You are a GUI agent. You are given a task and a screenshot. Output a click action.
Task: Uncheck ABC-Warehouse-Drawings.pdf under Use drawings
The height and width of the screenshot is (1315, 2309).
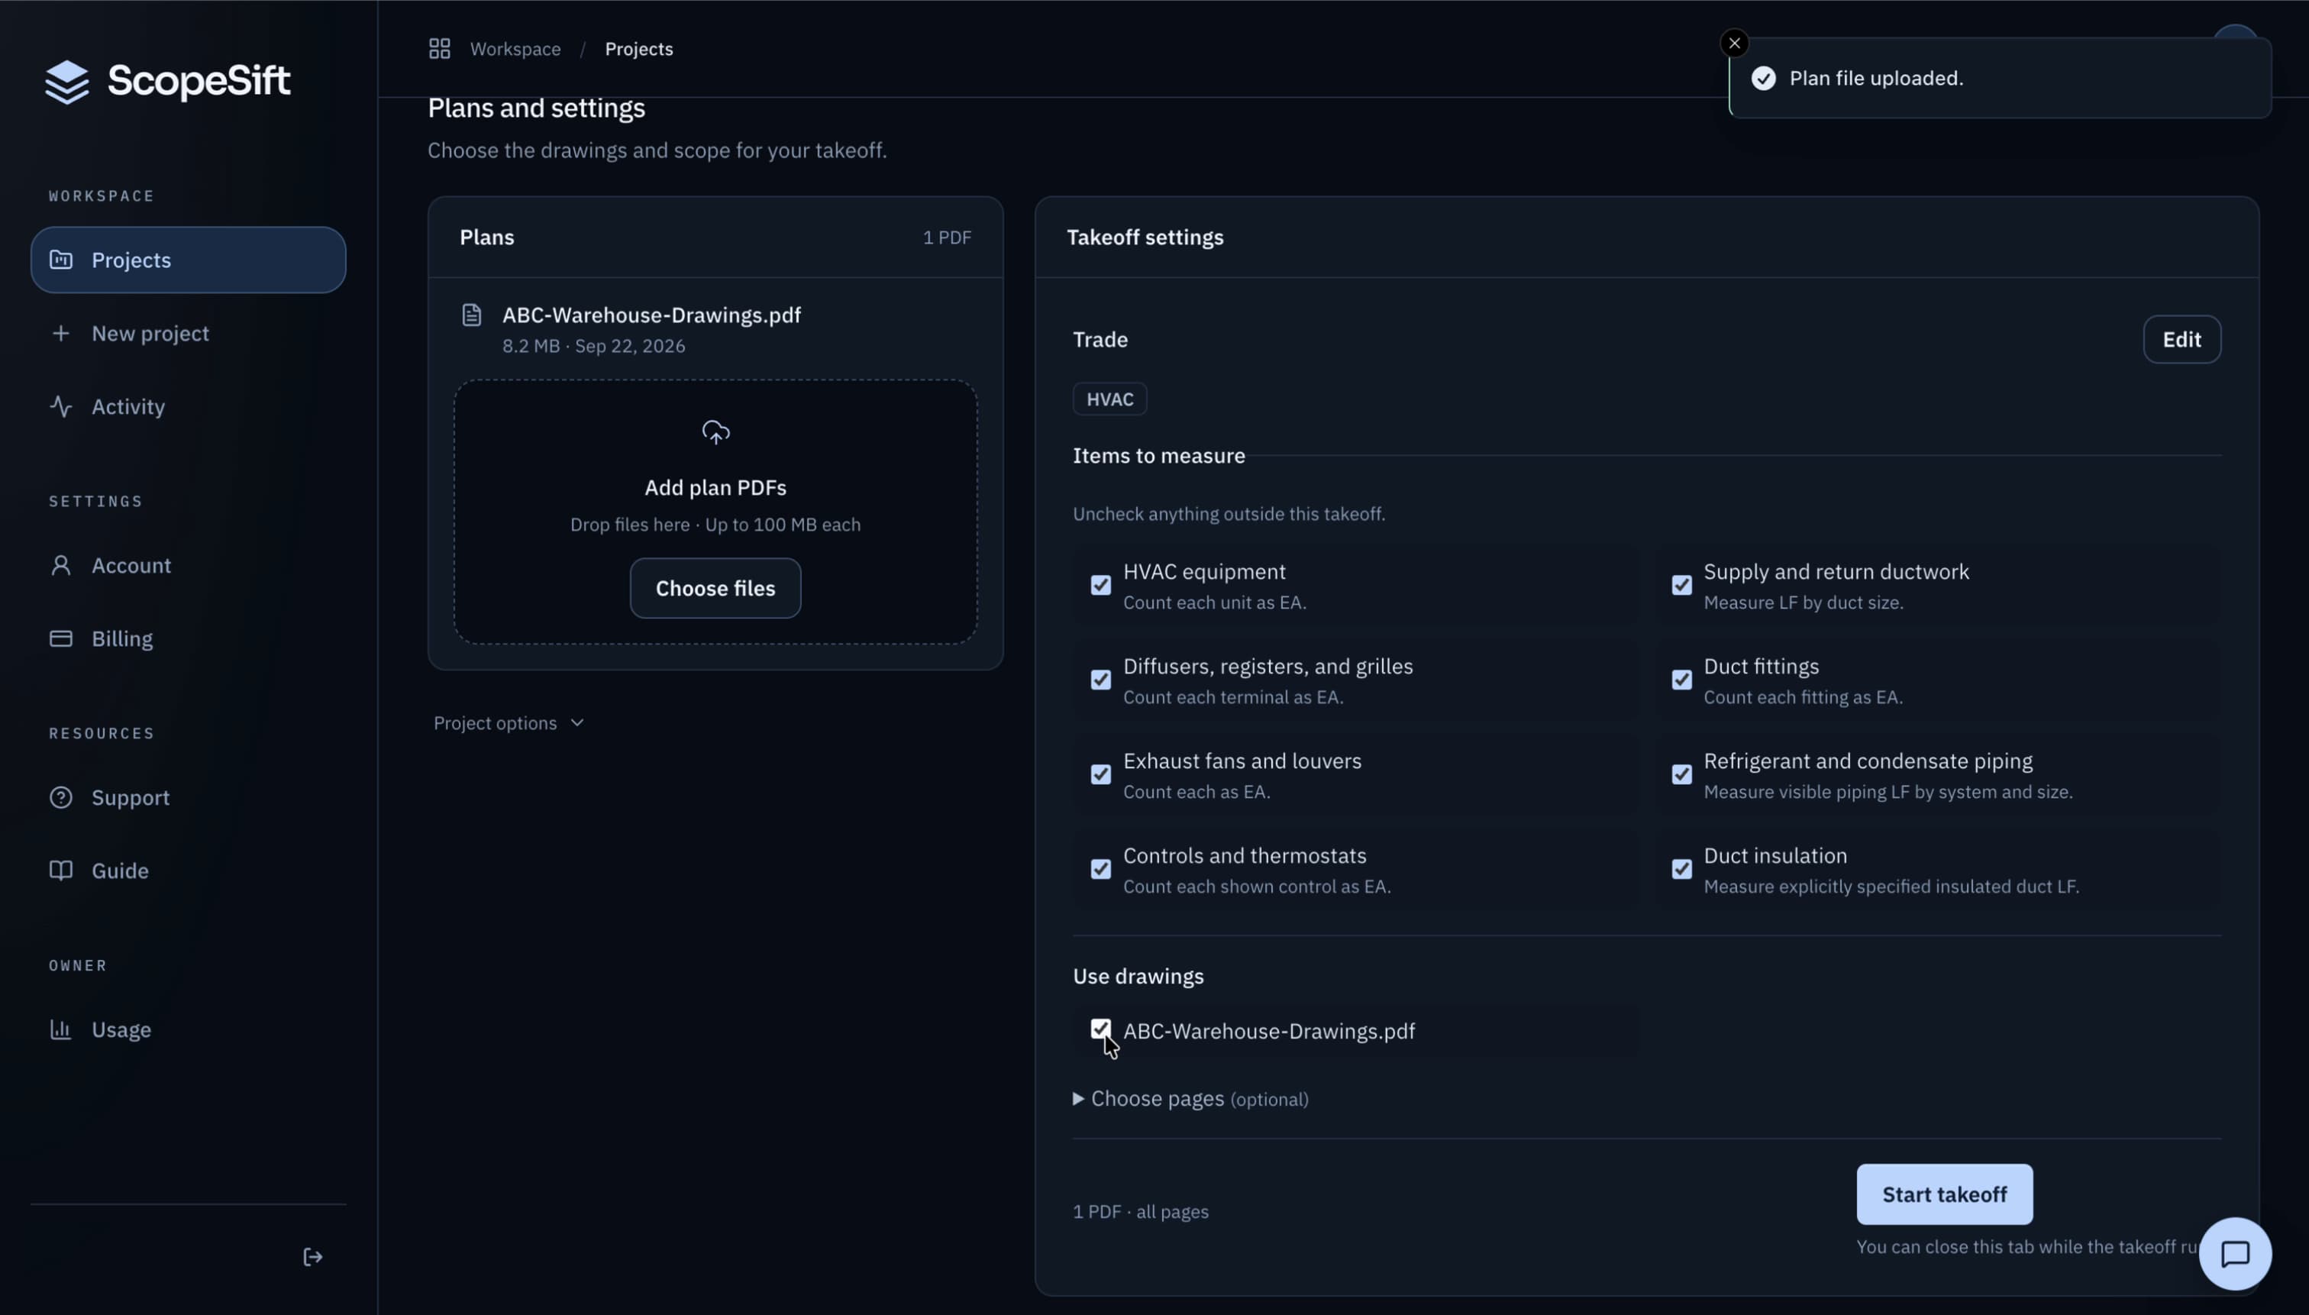[1100, 1029]
